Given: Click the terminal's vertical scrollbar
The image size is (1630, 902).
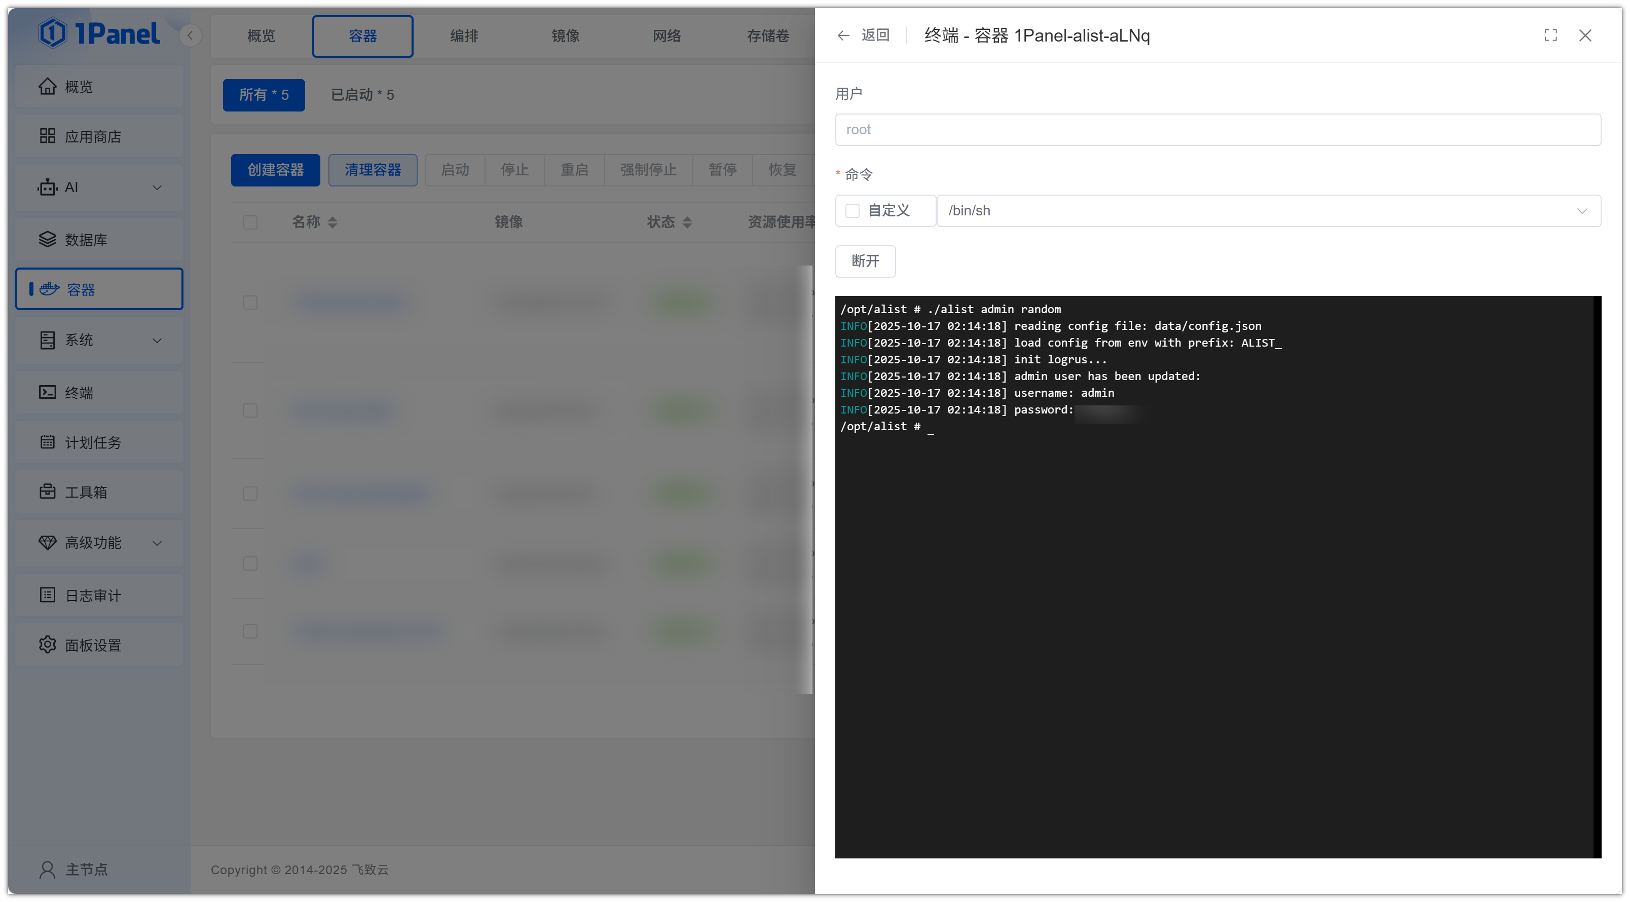Looking at the screenshot, I should [x=1597, y=576].
